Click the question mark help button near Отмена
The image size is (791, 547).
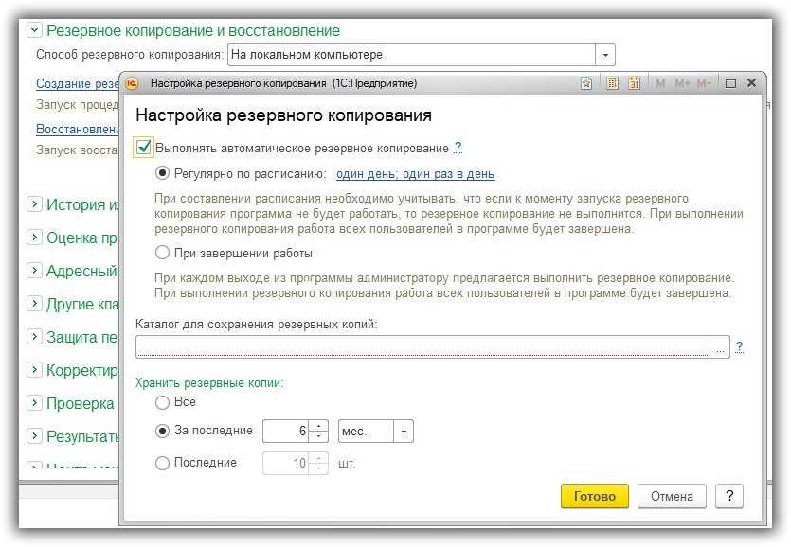[728, 496]
